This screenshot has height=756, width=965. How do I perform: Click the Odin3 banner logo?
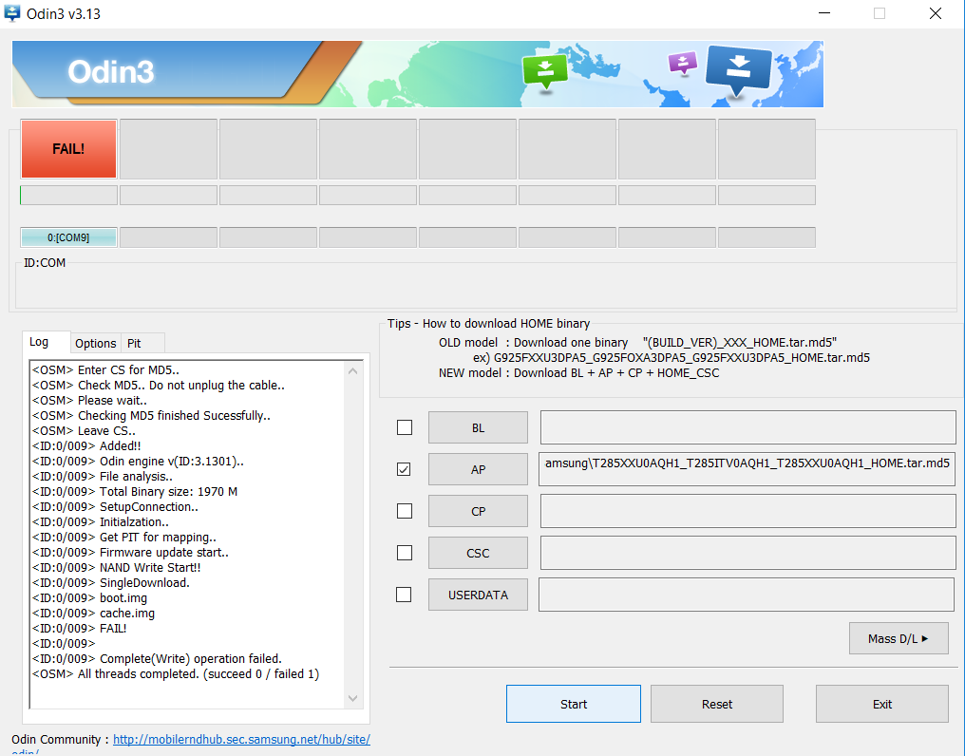[111, 72]
